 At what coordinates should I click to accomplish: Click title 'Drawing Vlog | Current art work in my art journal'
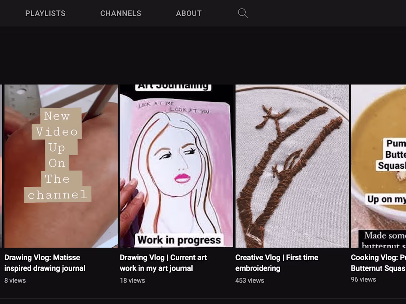coord(164,263)
